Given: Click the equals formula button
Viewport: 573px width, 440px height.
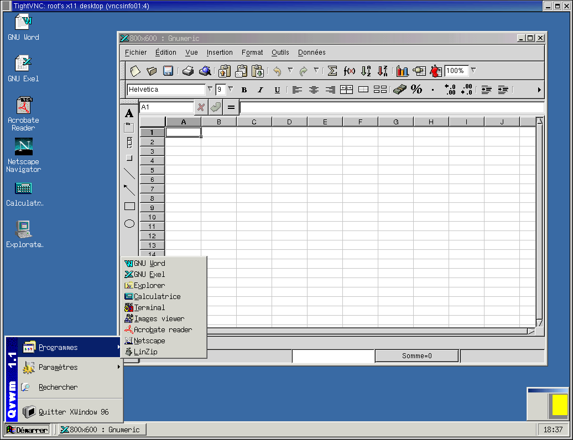Looking at the screenshot, I should pos(231,107).
